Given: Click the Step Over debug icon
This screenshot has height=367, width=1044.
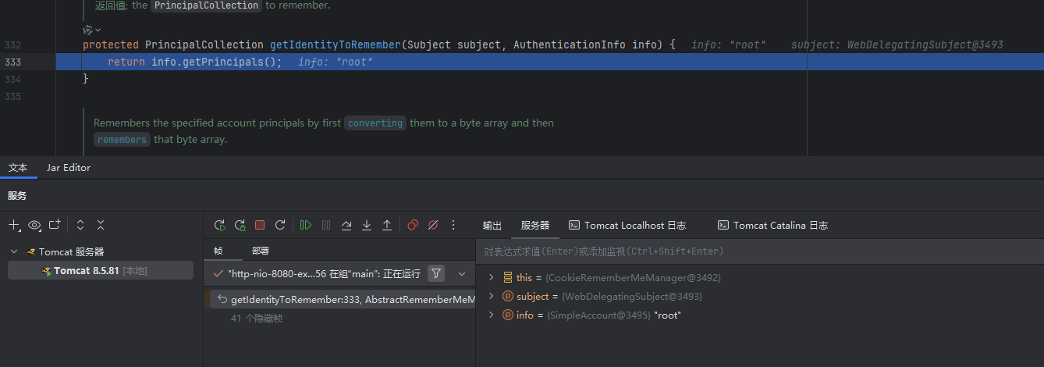Looking at the screenshot, I should (x=346, y=225).
